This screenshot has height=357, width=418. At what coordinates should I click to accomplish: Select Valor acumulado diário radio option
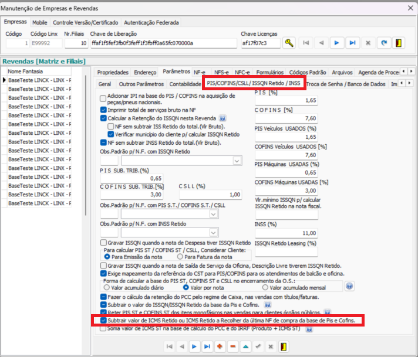click(x=107, y=287)
